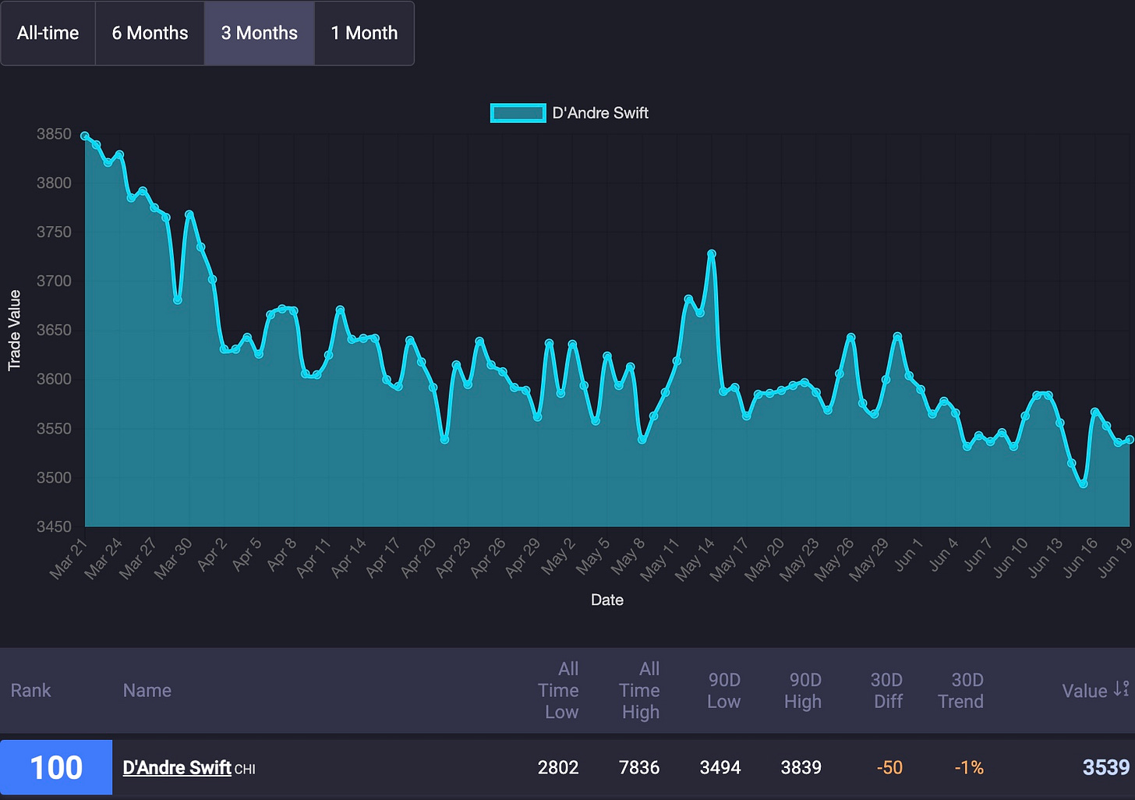Sort by the Rank column header
The image size is (1135, 800).
pyautogui.click(x=30, y=691)
